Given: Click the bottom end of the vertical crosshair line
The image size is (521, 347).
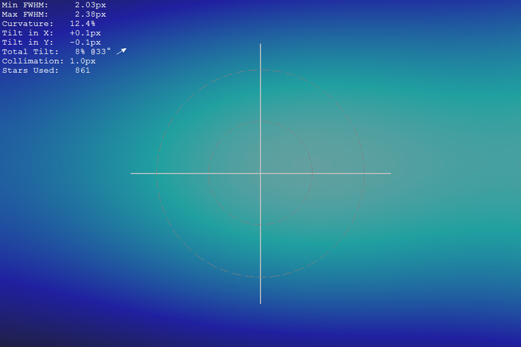Looking at the screenshot, I should (260, 303).
